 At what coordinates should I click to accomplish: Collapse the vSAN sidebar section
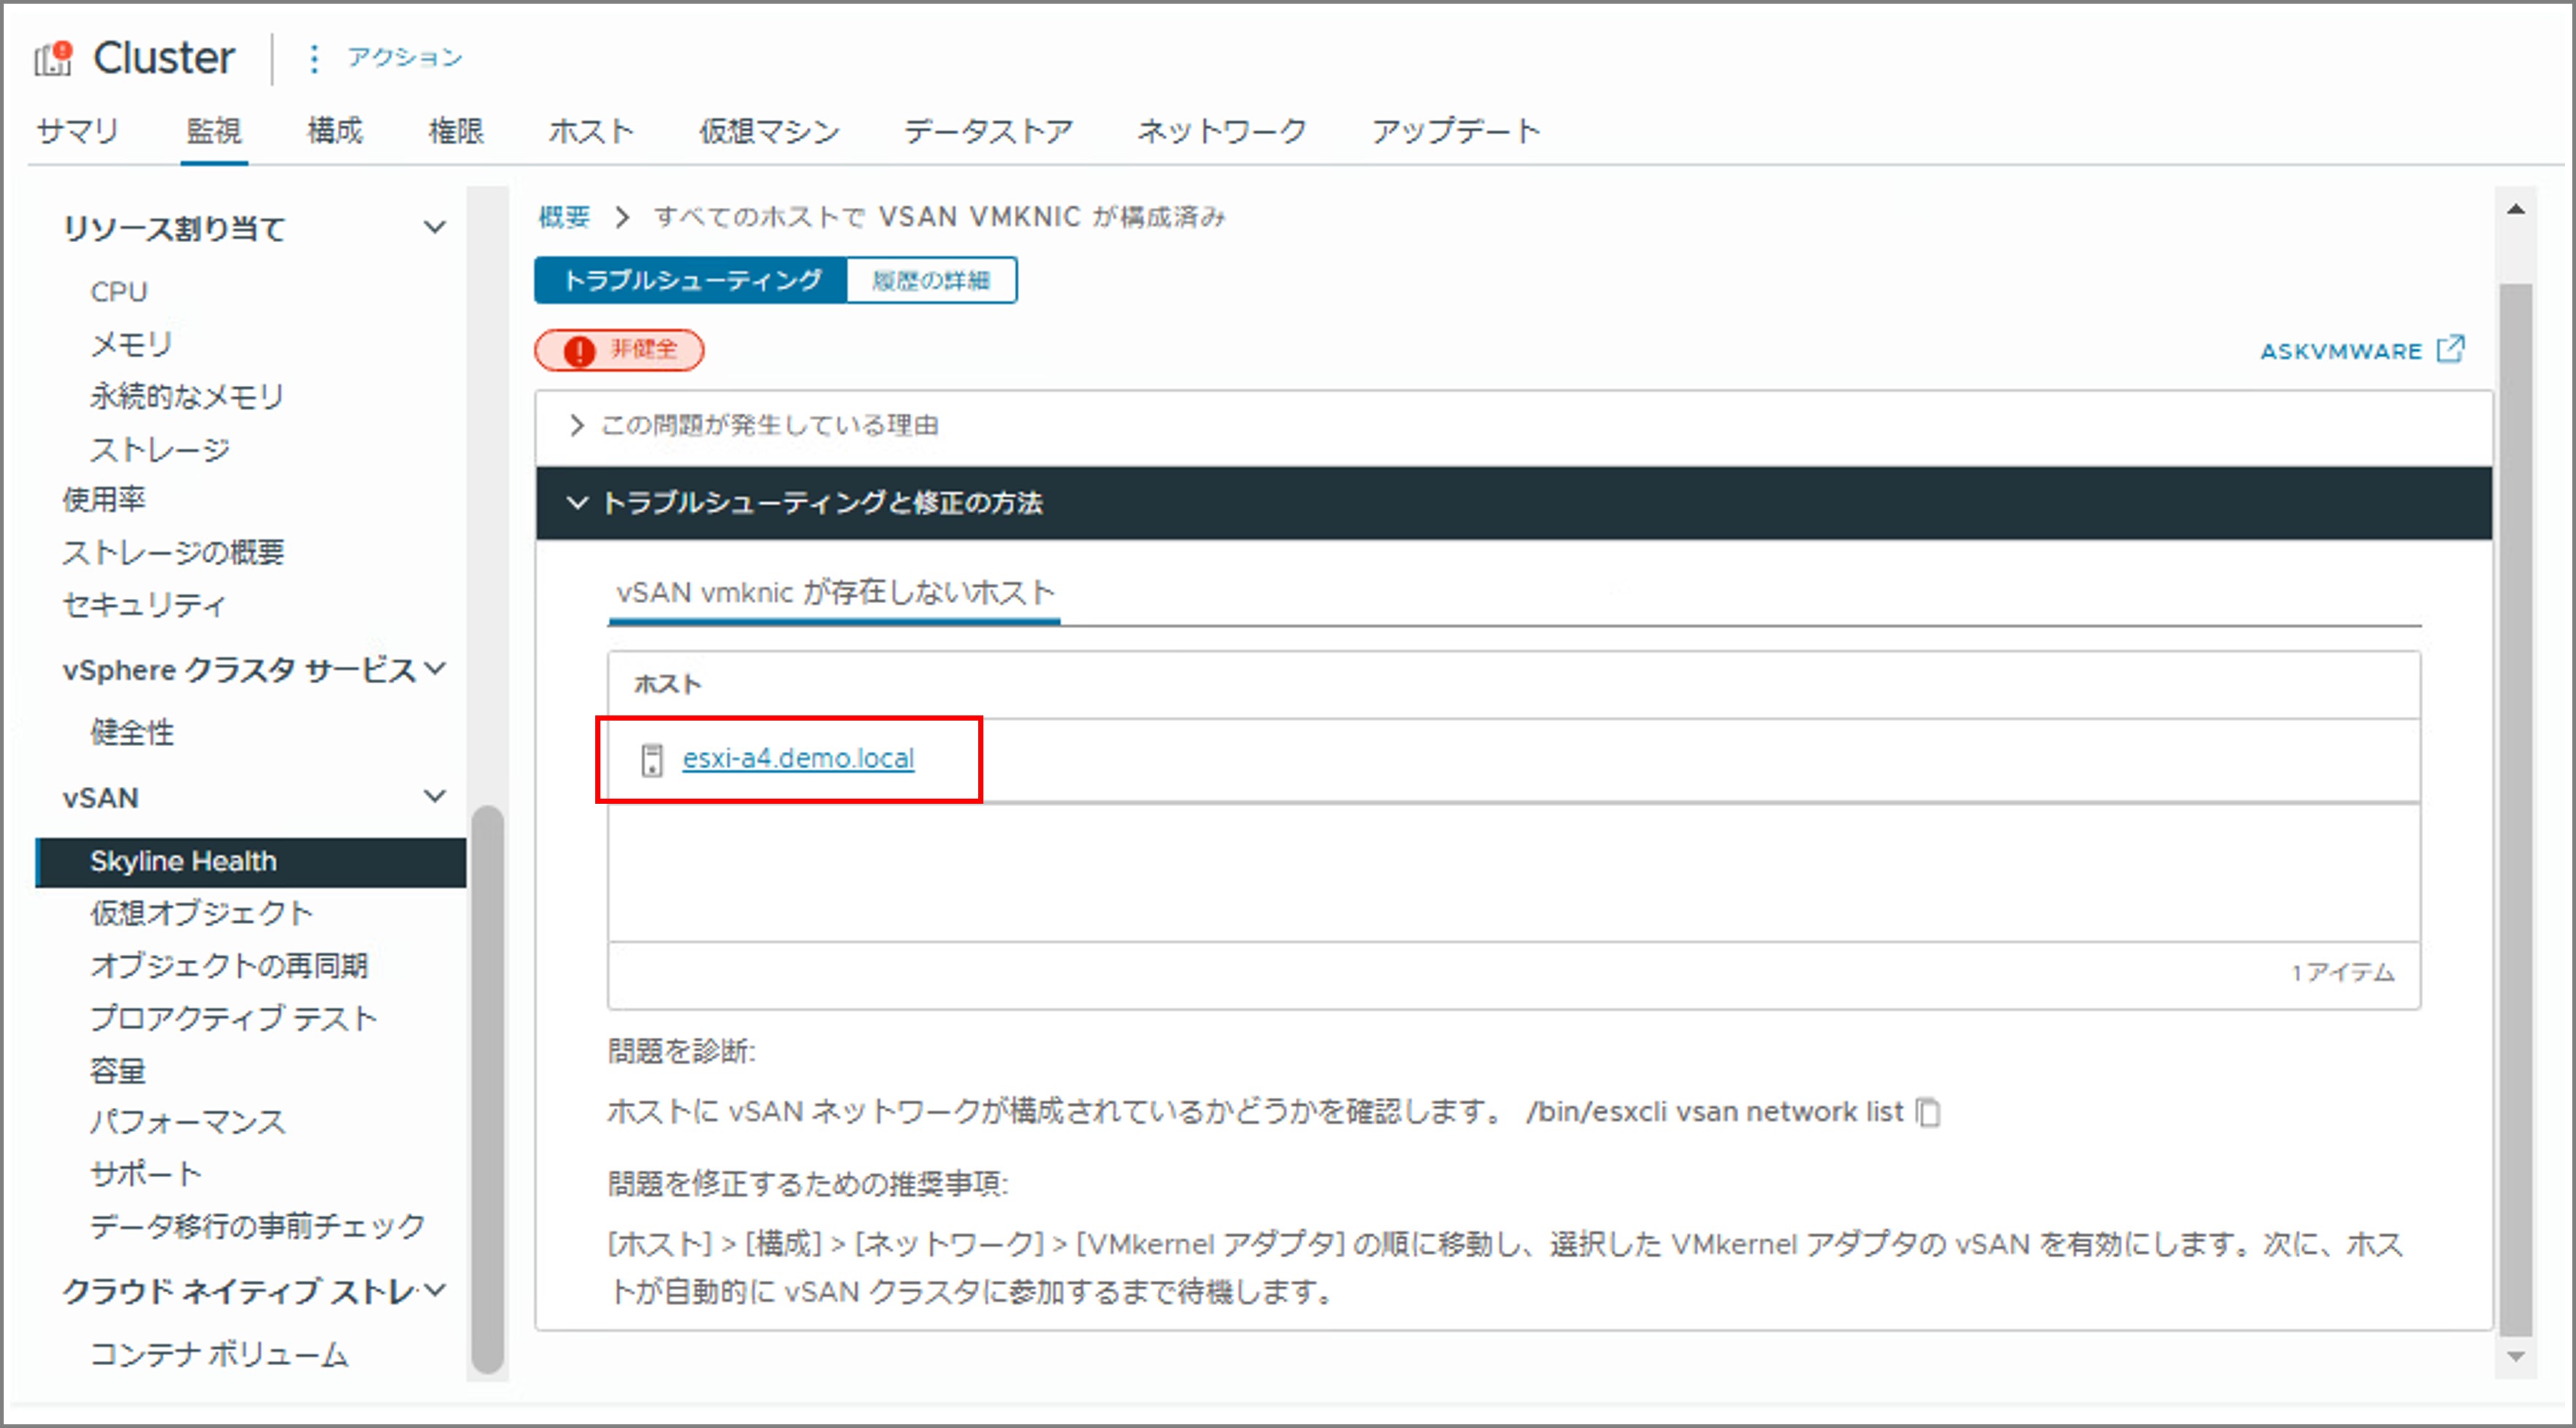tap(434, 796)
